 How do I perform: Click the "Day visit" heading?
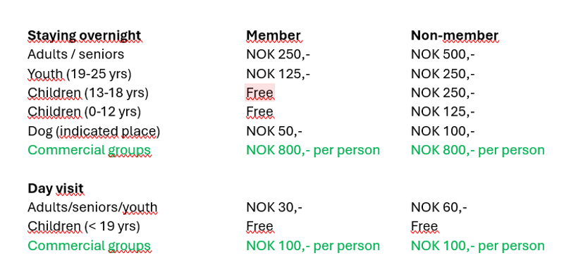(56, 189)
